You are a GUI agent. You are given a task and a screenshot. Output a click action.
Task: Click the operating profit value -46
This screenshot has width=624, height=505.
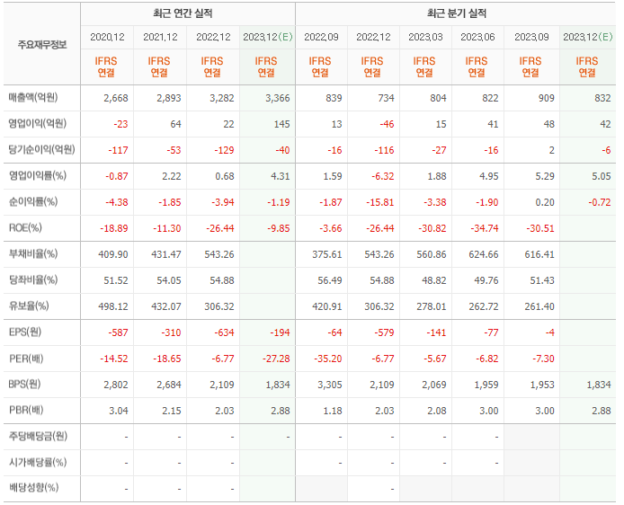[x=387, y=125]
